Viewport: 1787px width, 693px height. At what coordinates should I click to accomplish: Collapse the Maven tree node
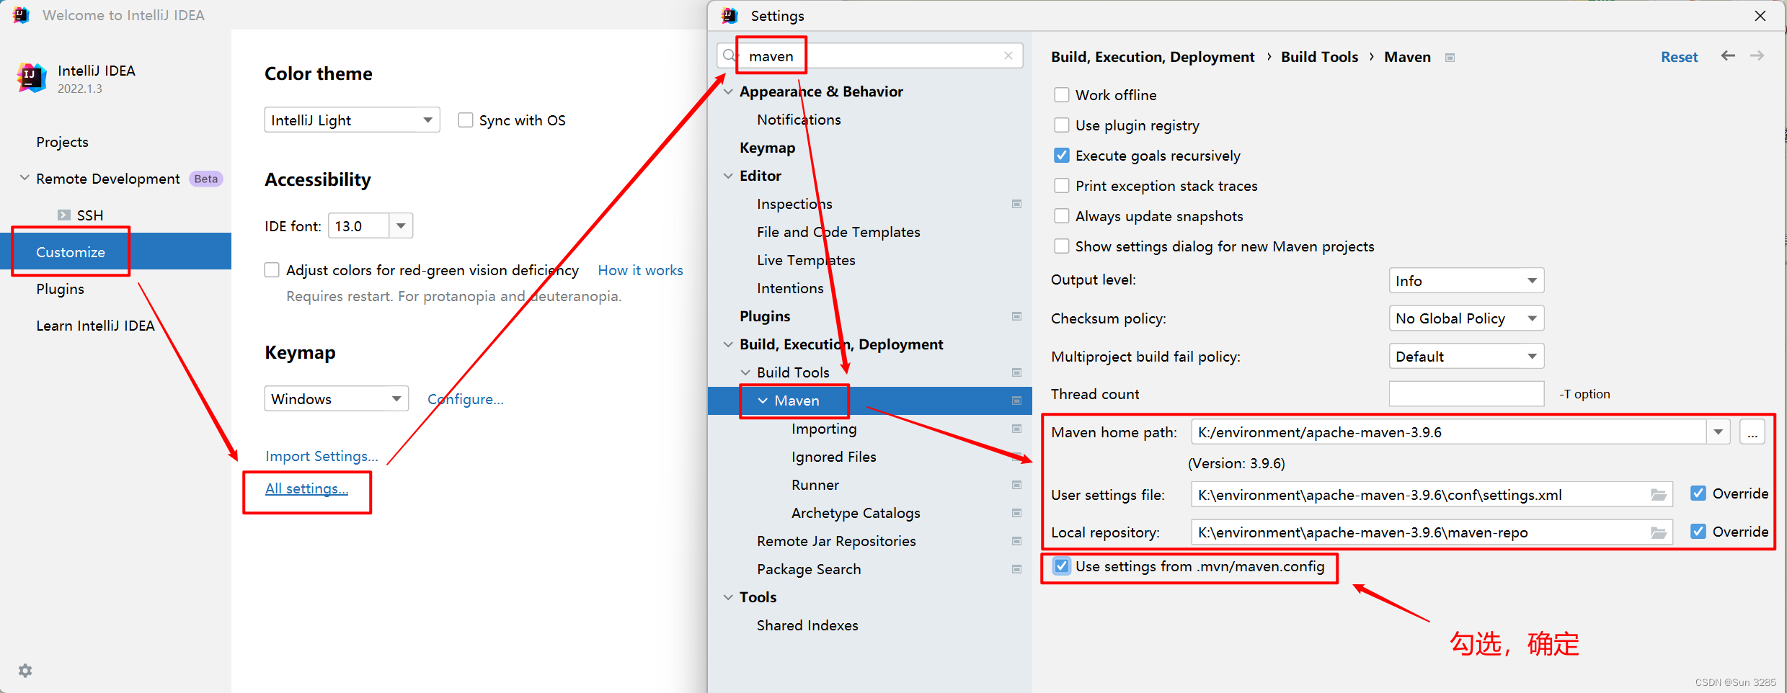763,401
